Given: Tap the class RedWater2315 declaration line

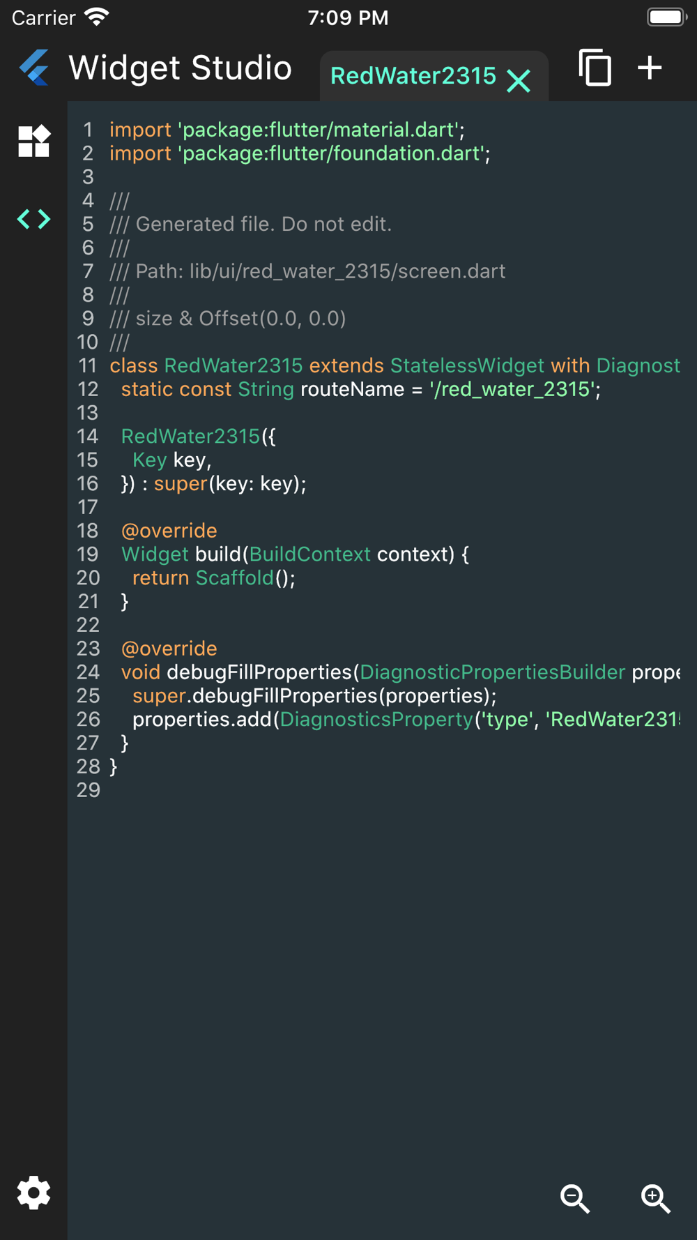Looking at the screenshot, I should point(395,365).
